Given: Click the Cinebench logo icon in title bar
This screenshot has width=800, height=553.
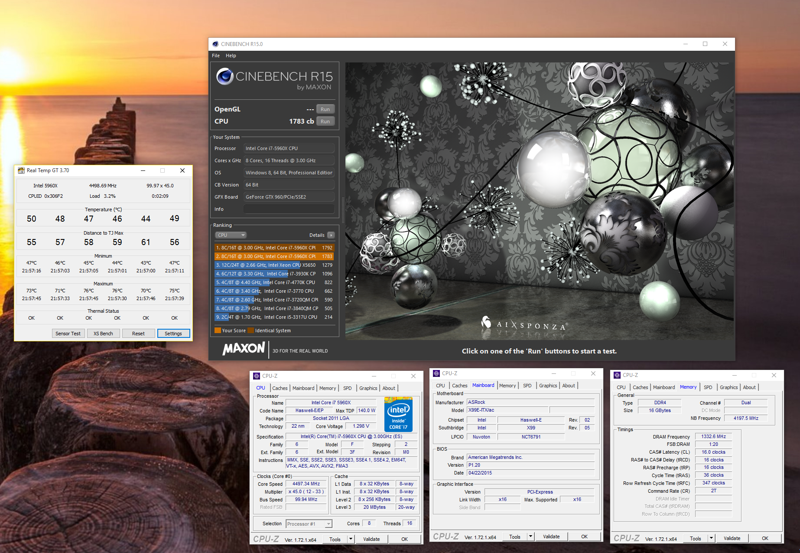Looking at the screenshot, I should click(215, 44).
